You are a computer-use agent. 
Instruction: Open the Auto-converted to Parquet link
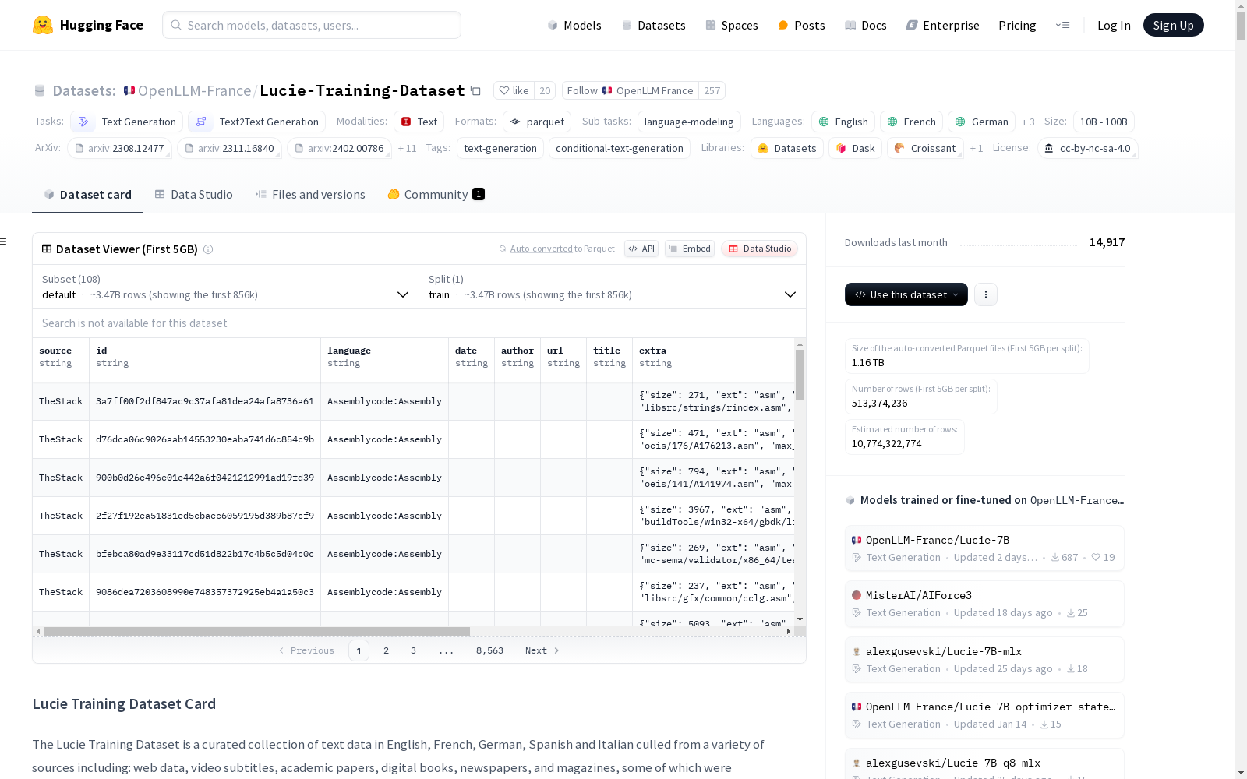556,249
